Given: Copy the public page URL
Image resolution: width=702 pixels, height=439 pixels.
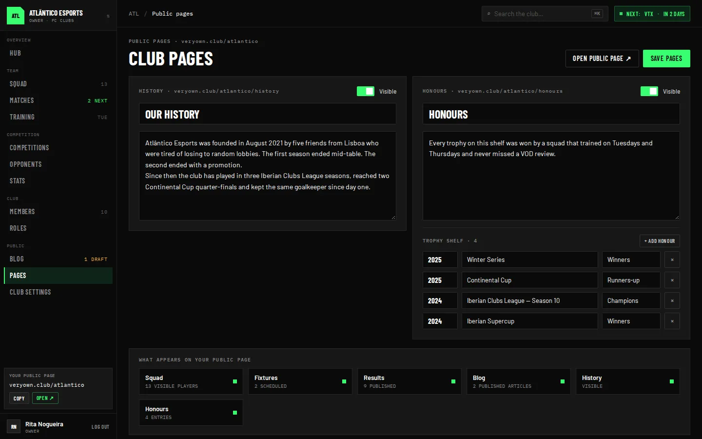Looking at the screenshot, I should pyautogui.click(x=19, y=399).
